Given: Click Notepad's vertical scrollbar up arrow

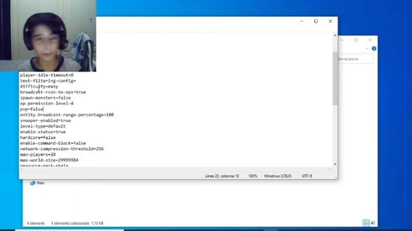Looking at the screenshot, I should point(335,35).
